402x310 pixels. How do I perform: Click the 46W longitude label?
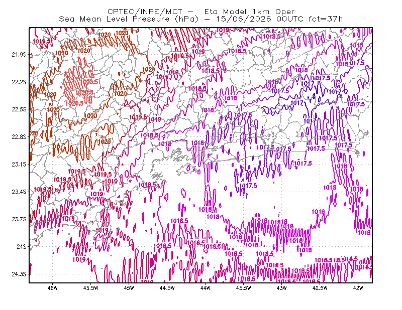(53, 288)
